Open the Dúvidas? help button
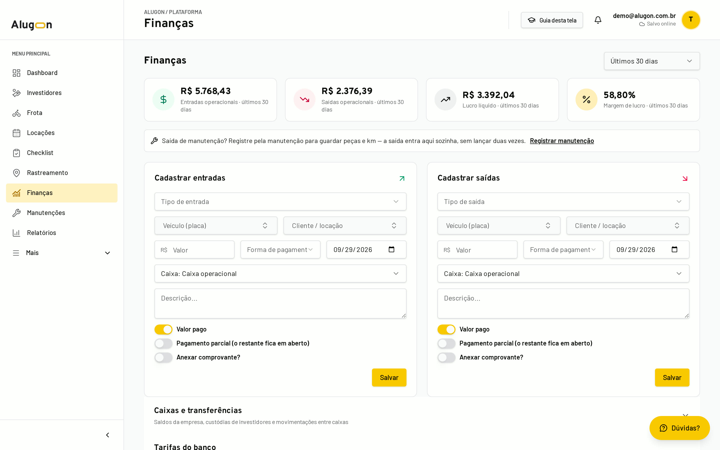Image resolution: width=720 pixels, height=450 pixels. click(x=679, y=428)
